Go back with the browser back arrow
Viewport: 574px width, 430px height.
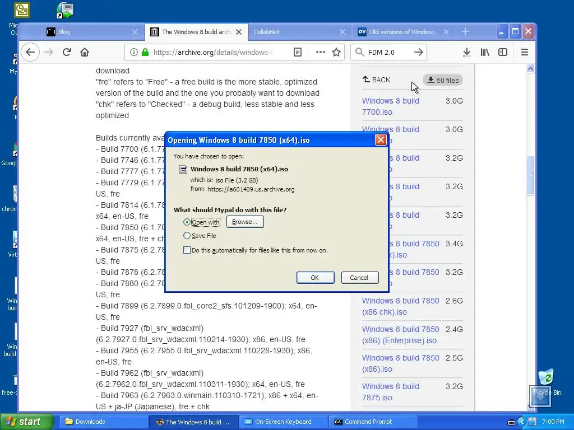[30, 52]
